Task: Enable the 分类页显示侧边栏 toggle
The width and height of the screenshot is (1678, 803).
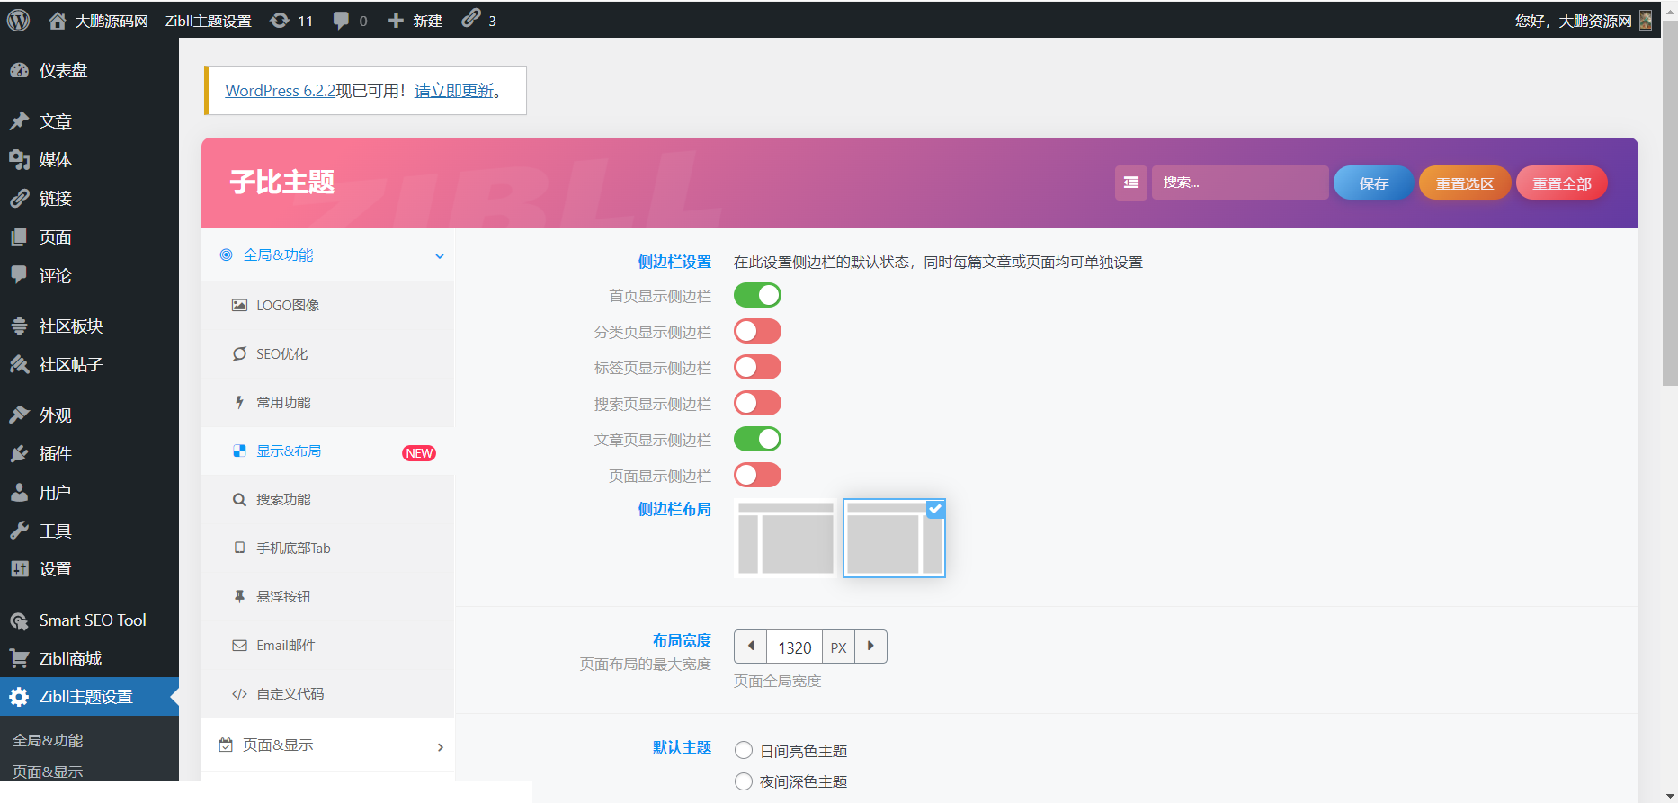Action: point(757,331)
